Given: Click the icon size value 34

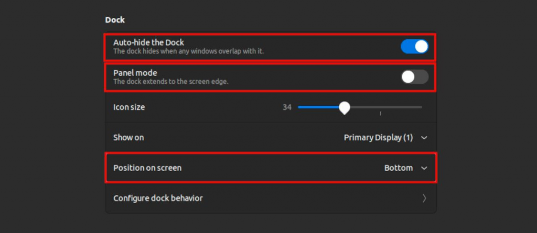Looking at the screenshot, I should (x=287, y=107).
